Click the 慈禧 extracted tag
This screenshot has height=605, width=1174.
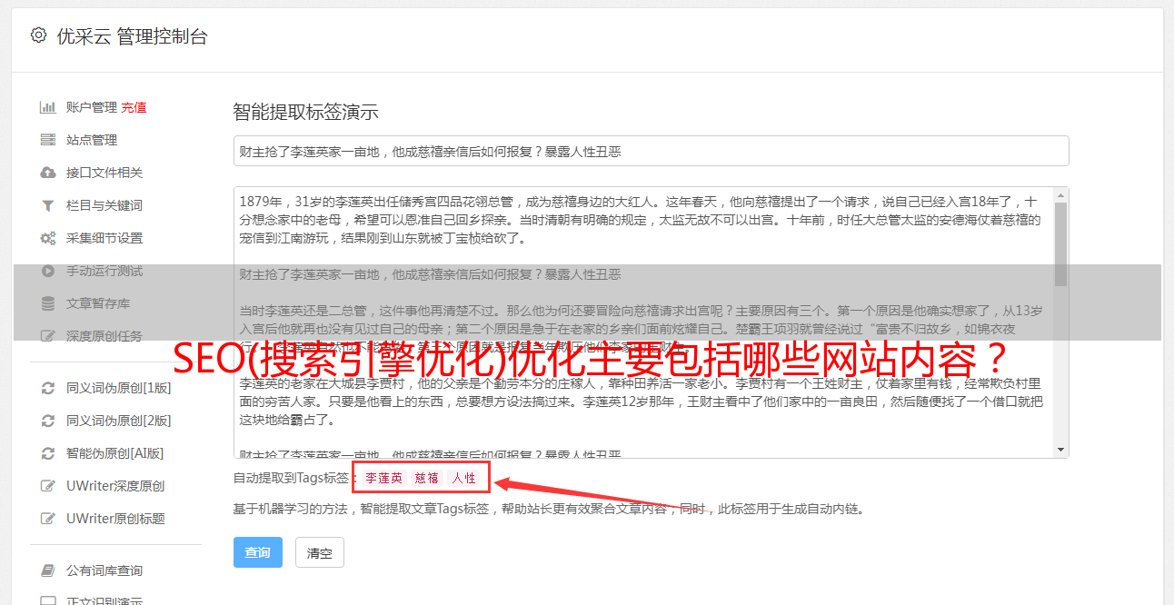pos(427,478)
